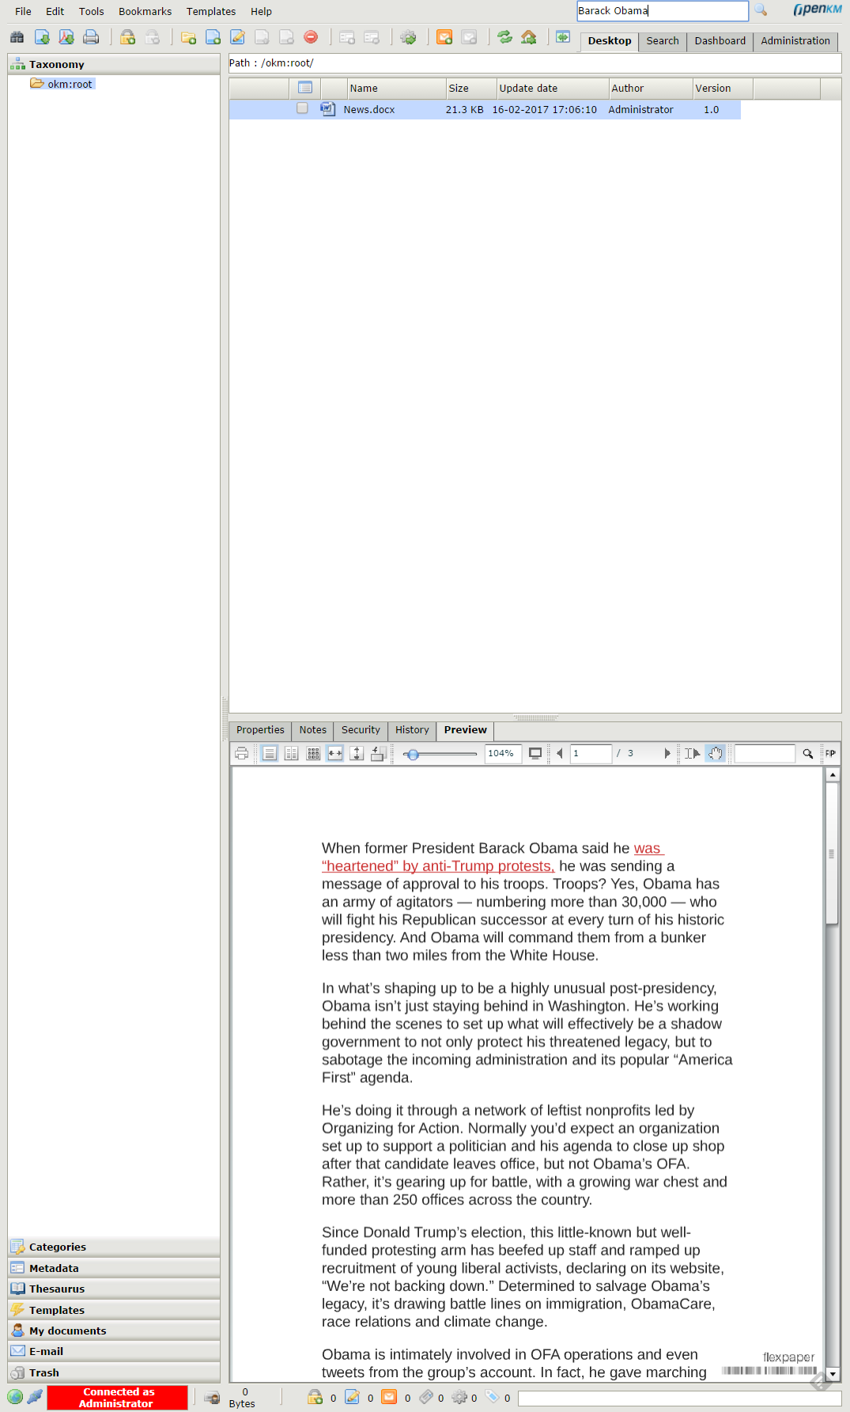Switch to the History tab
The width and height of the screenshot is (850, 1412).
coord(412,730)
